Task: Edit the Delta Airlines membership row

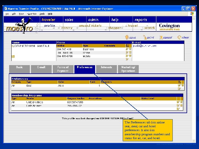Action: coord(178,105)
